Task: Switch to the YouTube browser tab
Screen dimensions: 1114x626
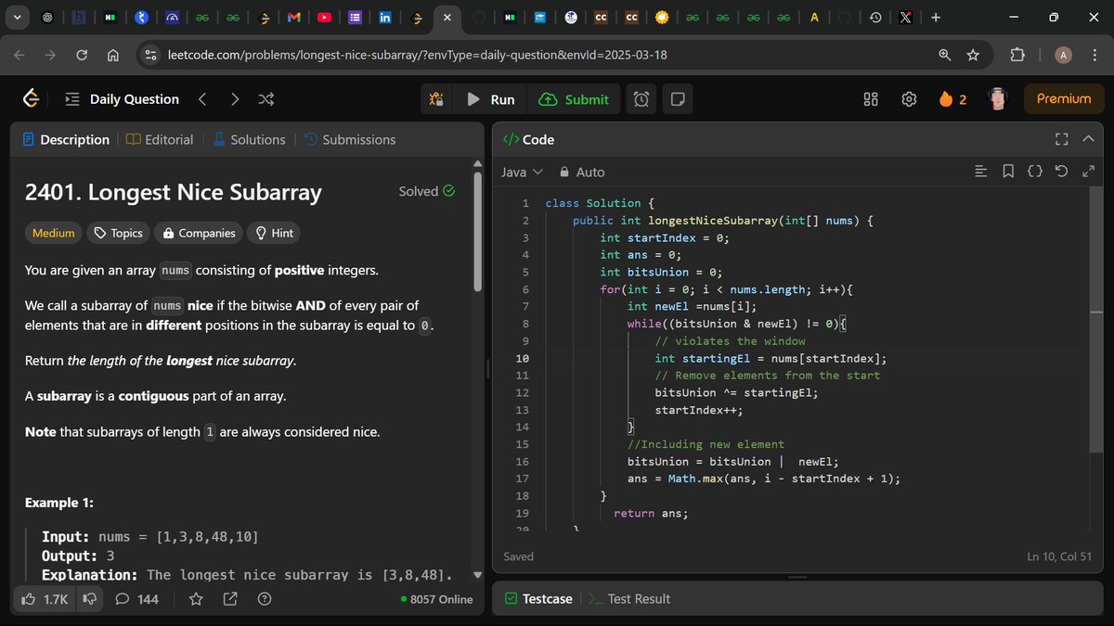Action: [x=324, y=18]
